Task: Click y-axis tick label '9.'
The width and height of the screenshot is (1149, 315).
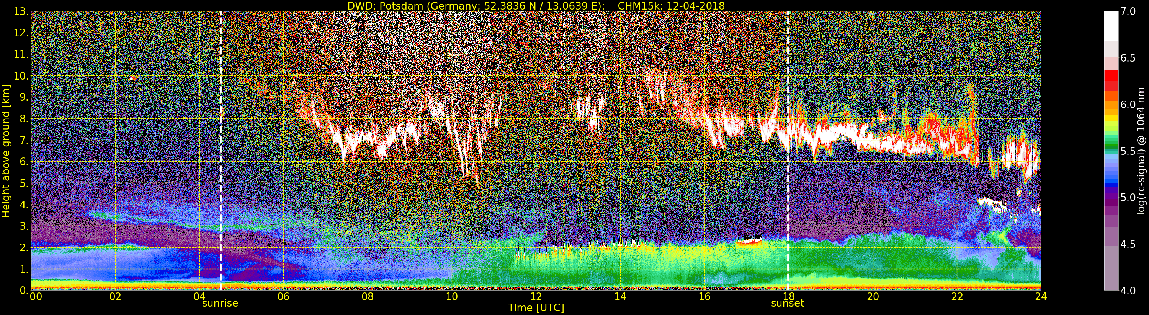Action: [24, 97]
